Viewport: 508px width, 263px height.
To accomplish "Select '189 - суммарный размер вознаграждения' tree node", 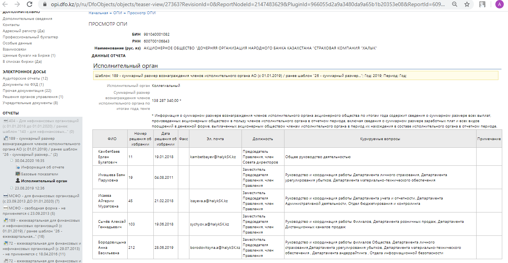I will (x=41, y=147).
